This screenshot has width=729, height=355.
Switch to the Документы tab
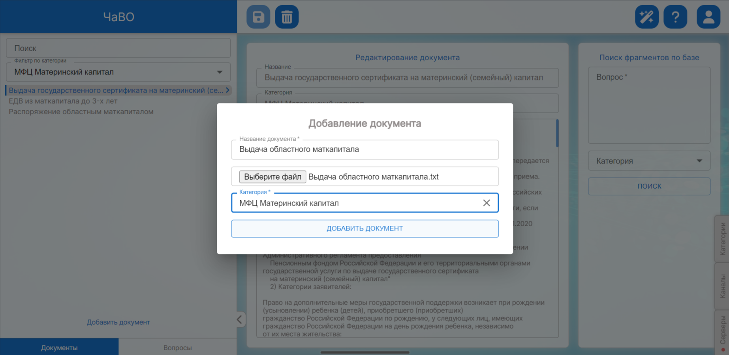coord(59,347)
